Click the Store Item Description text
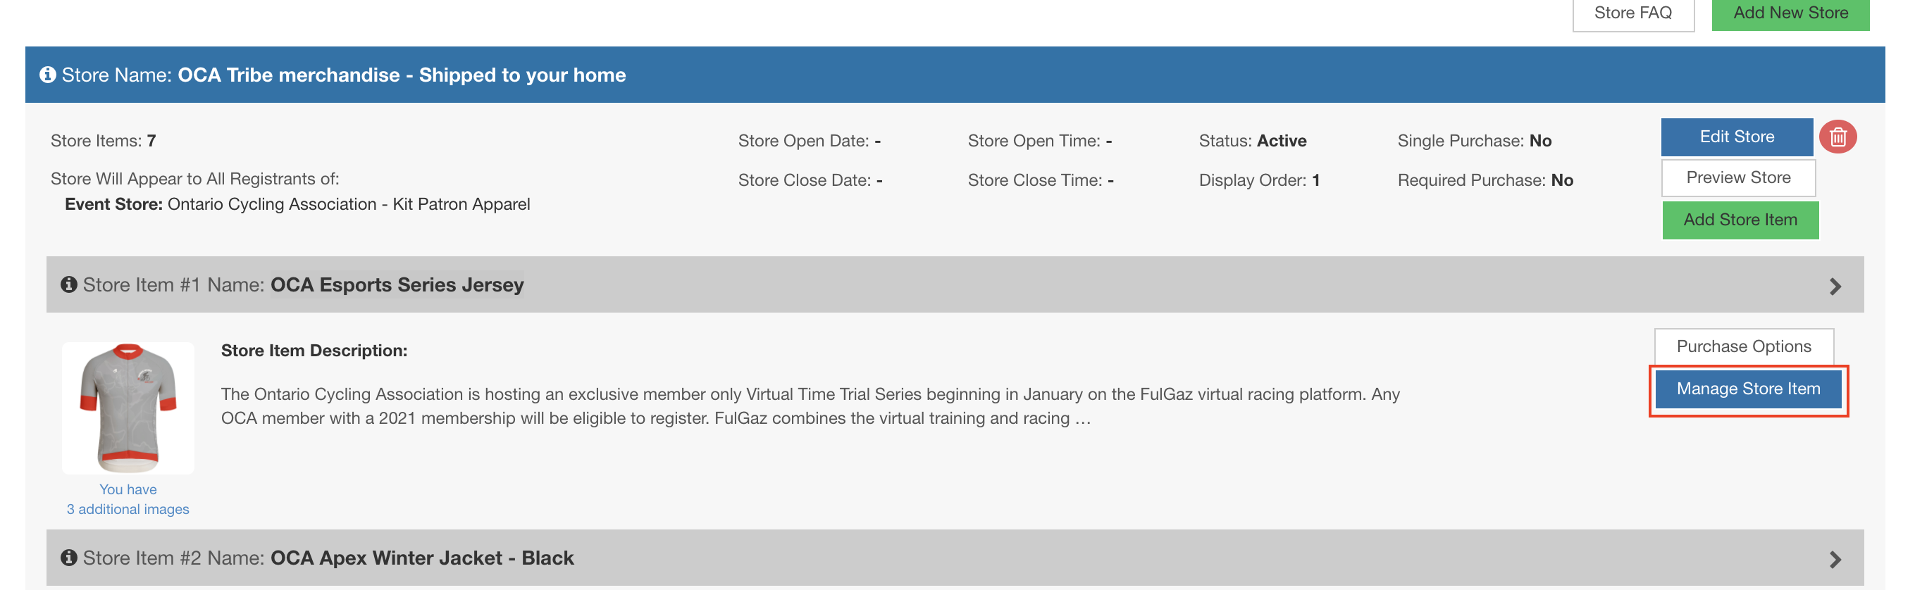Image resolution: width=1915 pixels, height=590 pixels. pyautogui.click(x=810, y=406)
